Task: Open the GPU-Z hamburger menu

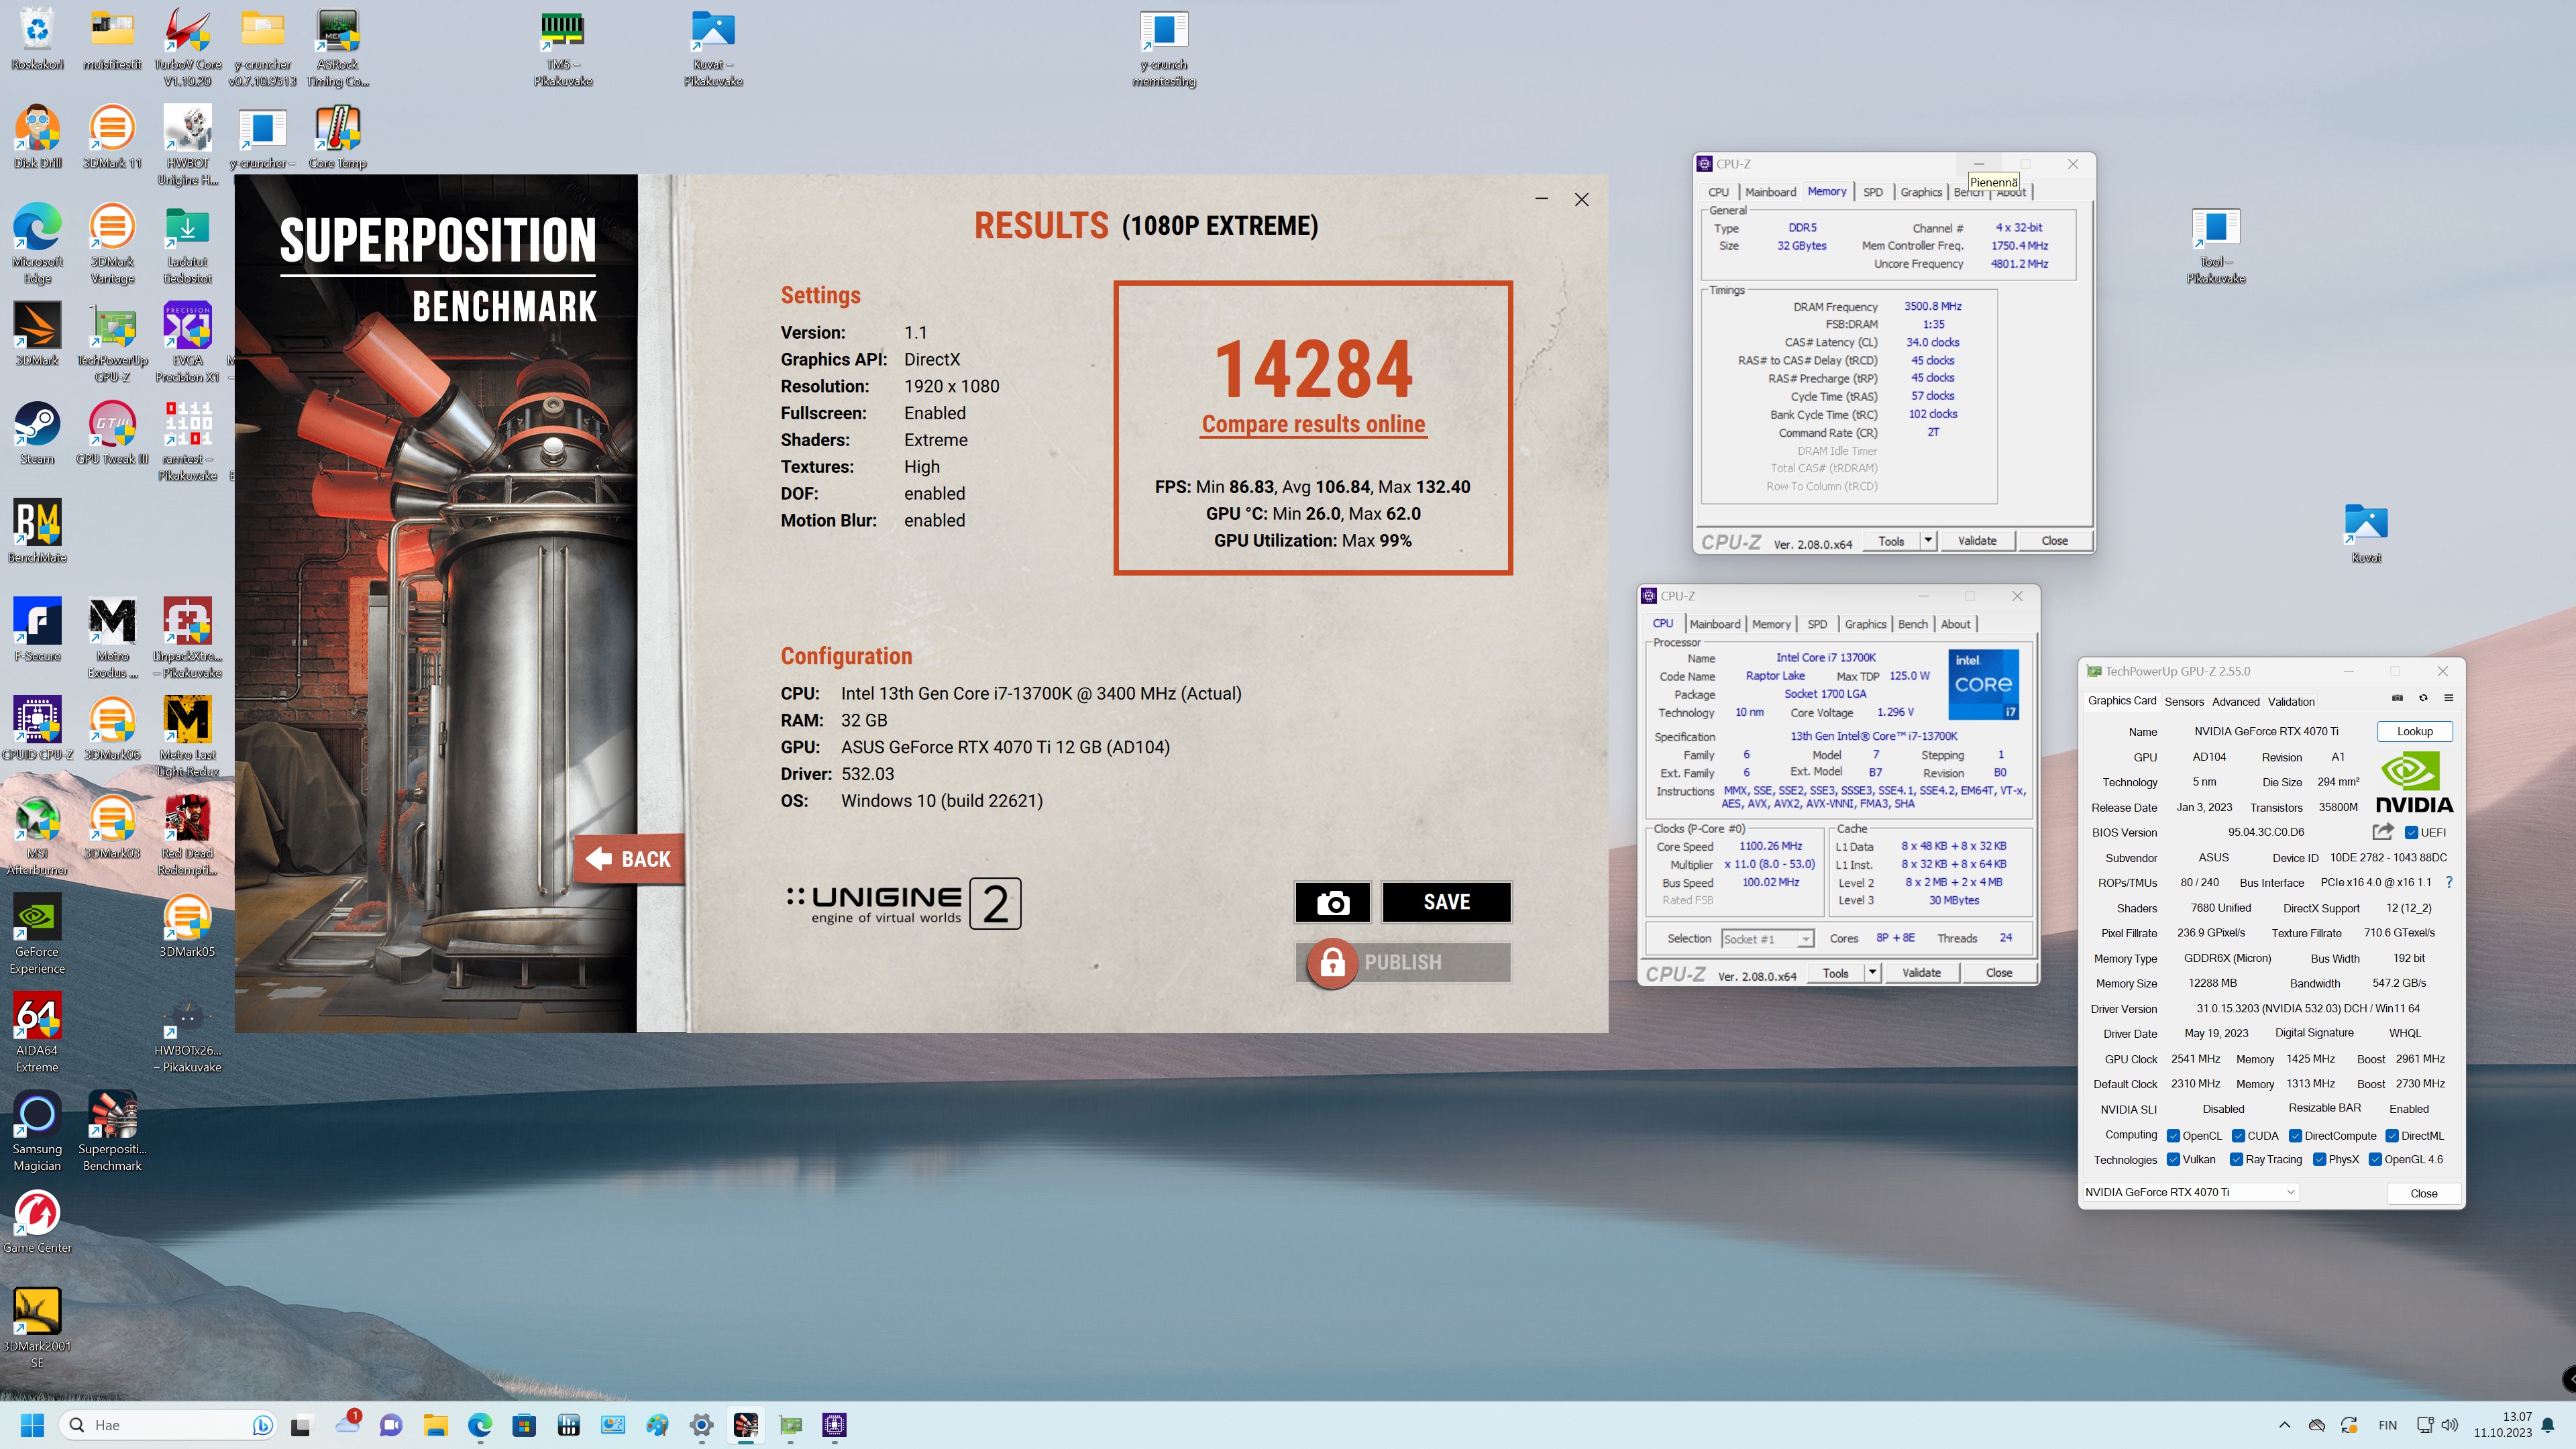Action: (2448, 698)
